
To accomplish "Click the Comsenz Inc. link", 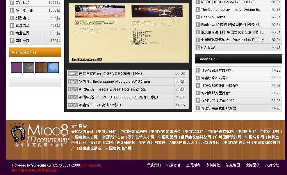I will (x=92, y=165).
